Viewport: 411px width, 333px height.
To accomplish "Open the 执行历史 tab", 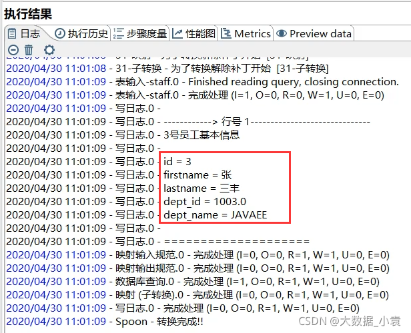I will click(x=81, y=34).
